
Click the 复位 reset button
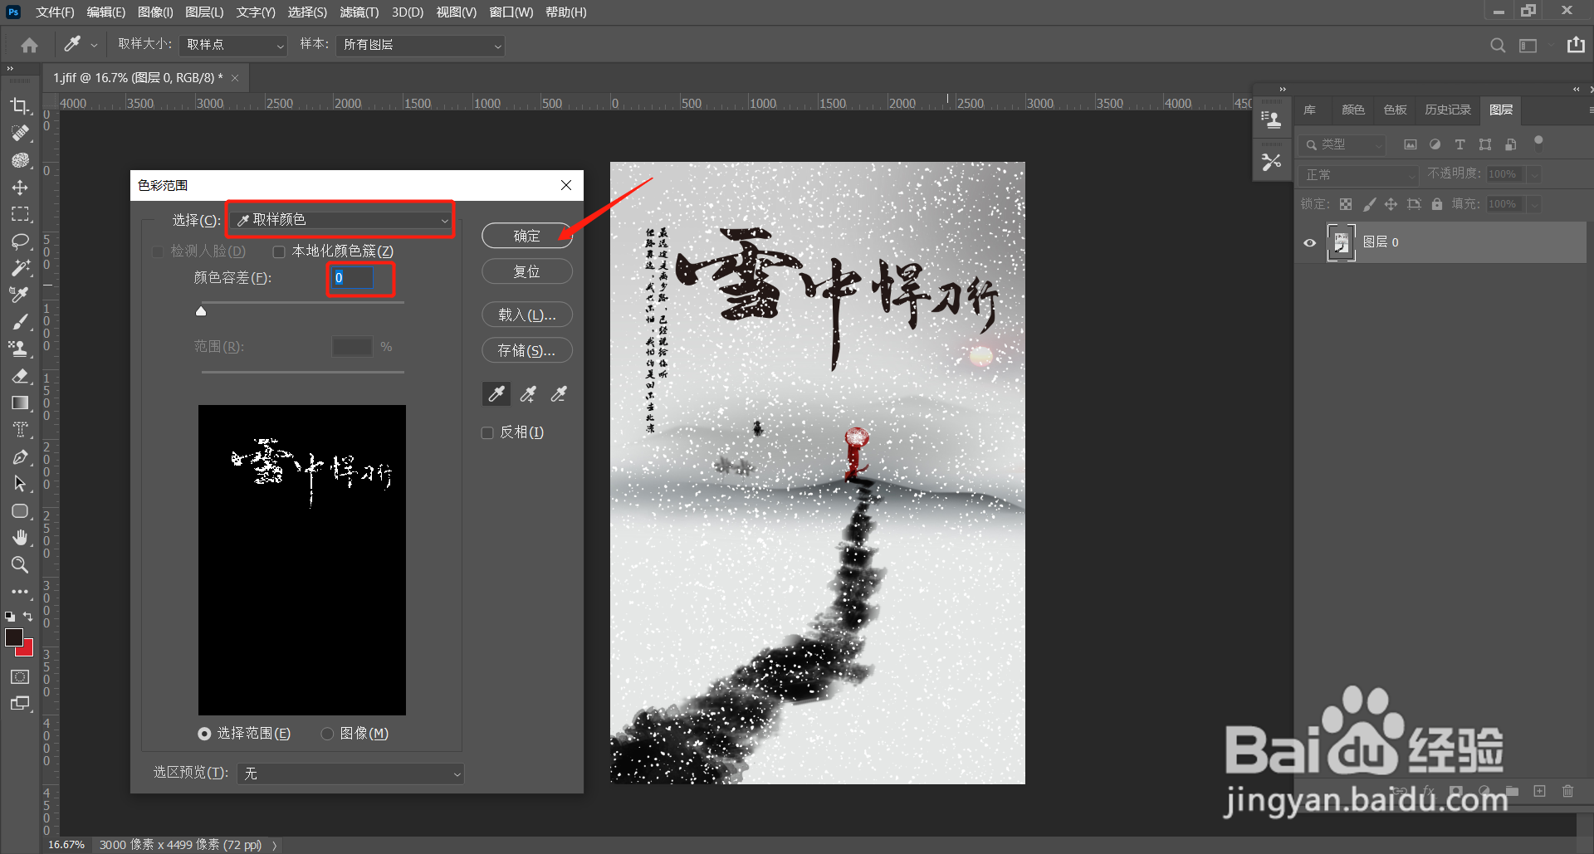tap(527, 272)
